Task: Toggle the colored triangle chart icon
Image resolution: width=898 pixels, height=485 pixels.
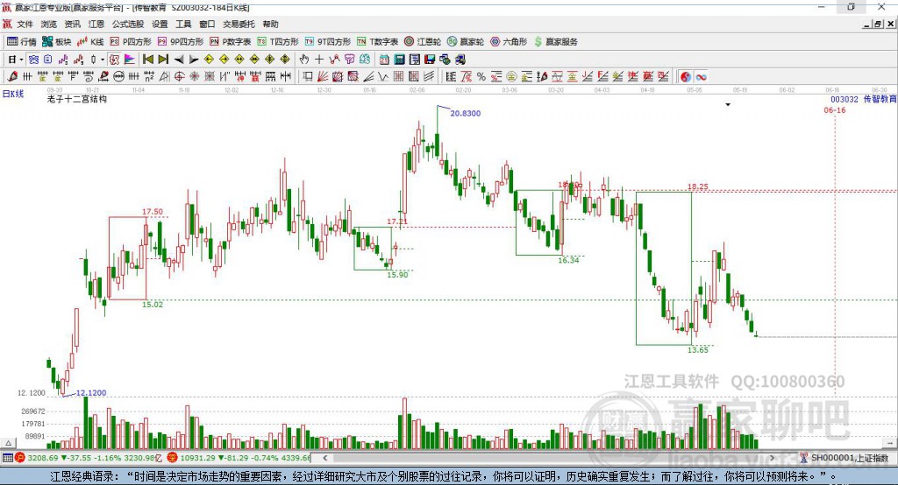Action: (x=130, y=60)
